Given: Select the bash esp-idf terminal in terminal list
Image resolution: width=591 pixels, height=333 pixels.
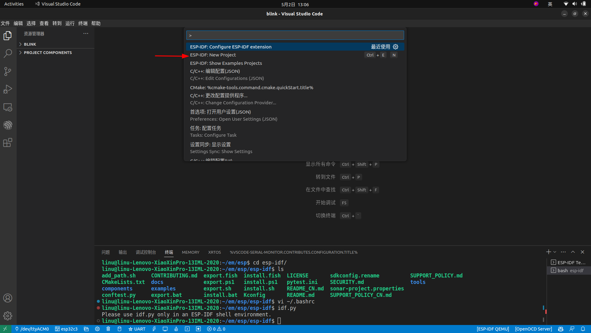Looking at the screenshot, I should [x=568, y=270].
